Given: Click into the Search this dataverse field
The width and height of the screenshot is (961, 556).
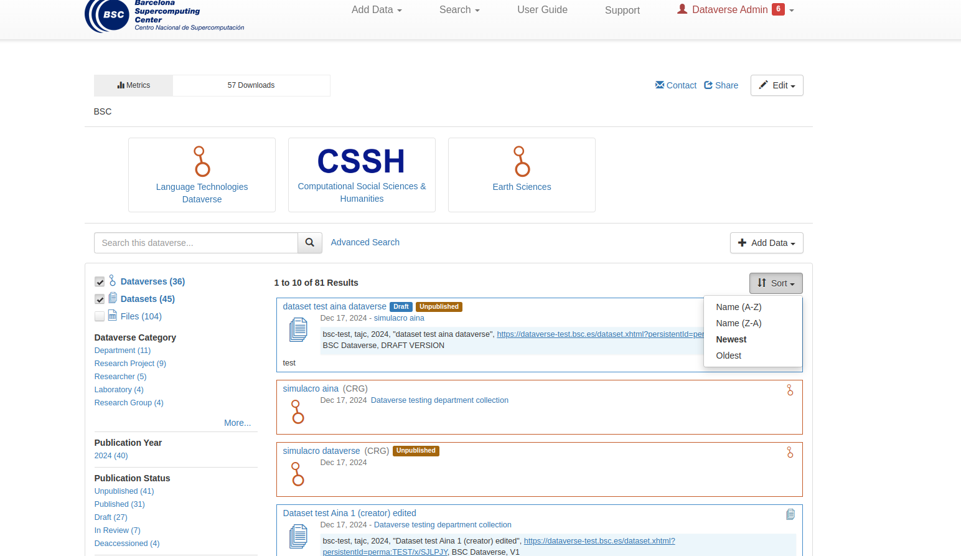Looking at the screenshot, I should (195, 243).
